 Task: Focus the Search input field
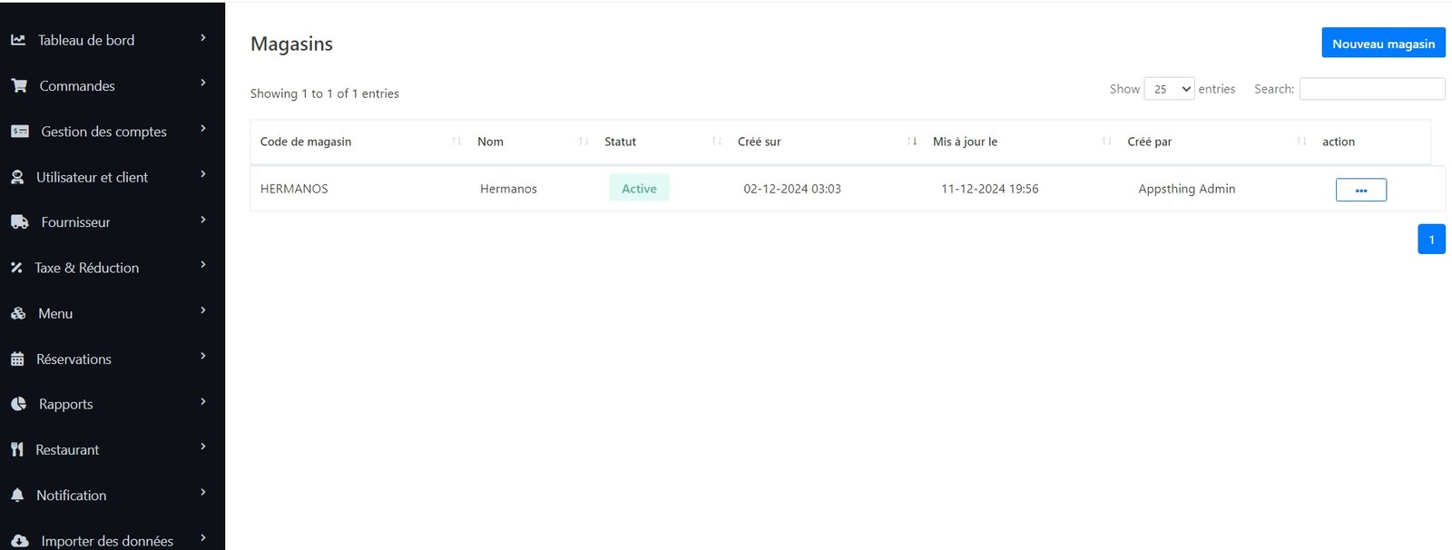[x=1371, y=89]
